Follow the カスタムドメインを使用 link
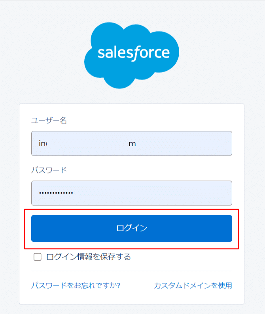This screenshot has height=314, width=265. pos(193,285)
